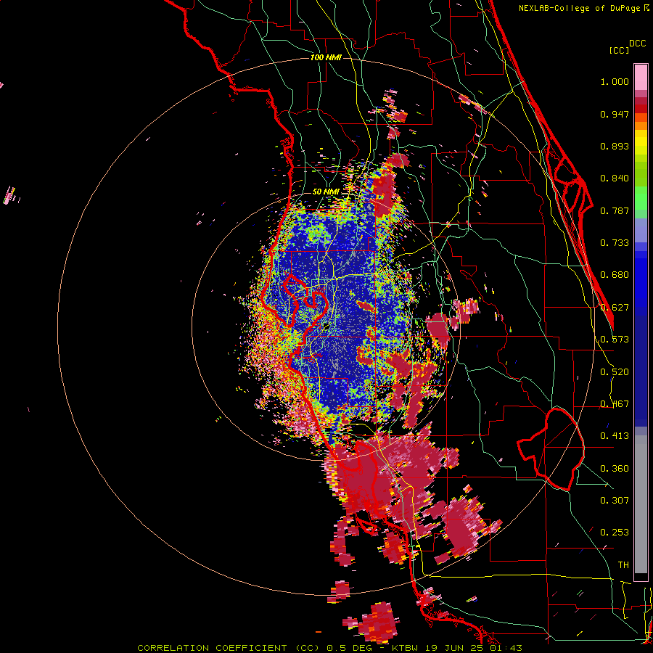Click the 1.000 value on the color scale
The width and height of the screenshot is (653, 653).
point(615,81)
